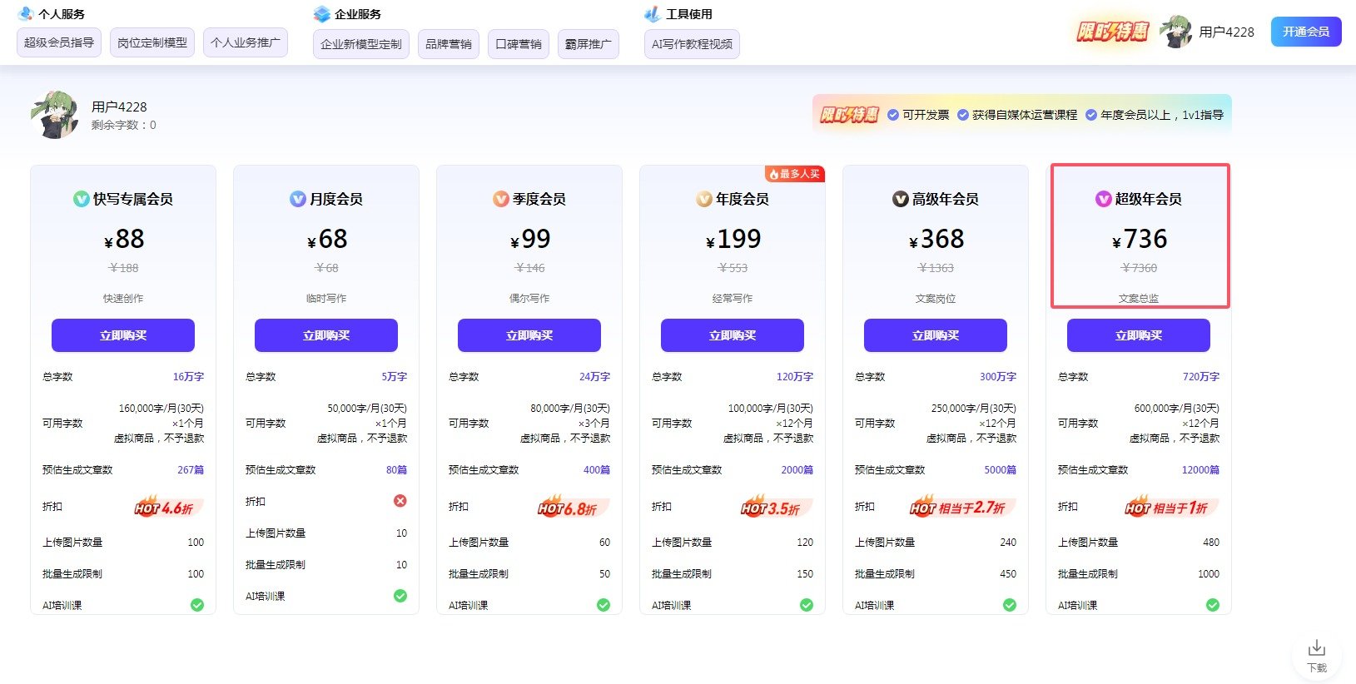Click the 工具使用 section icon

653,14
